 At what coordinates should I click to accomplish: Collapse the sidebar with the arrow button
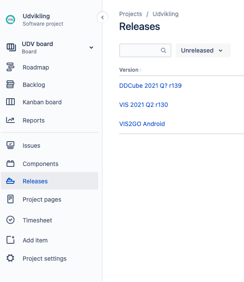point(103,17)
